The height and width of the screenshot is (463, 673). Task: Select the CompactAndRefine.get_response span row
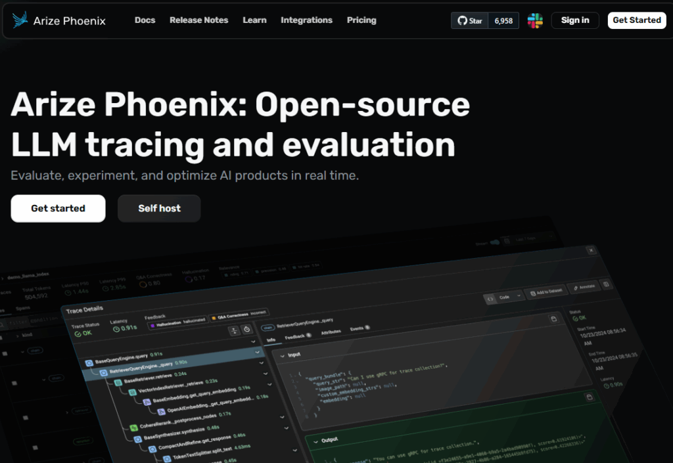coord(196,443)
